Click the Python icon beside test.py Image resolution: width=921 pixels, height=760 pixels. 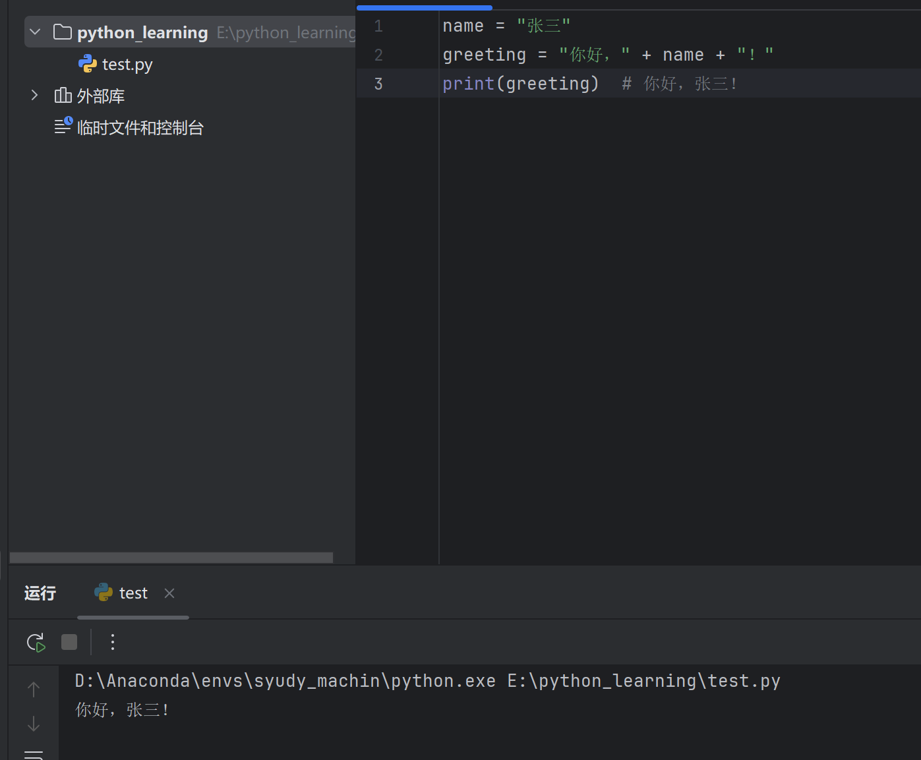point(88,64)
